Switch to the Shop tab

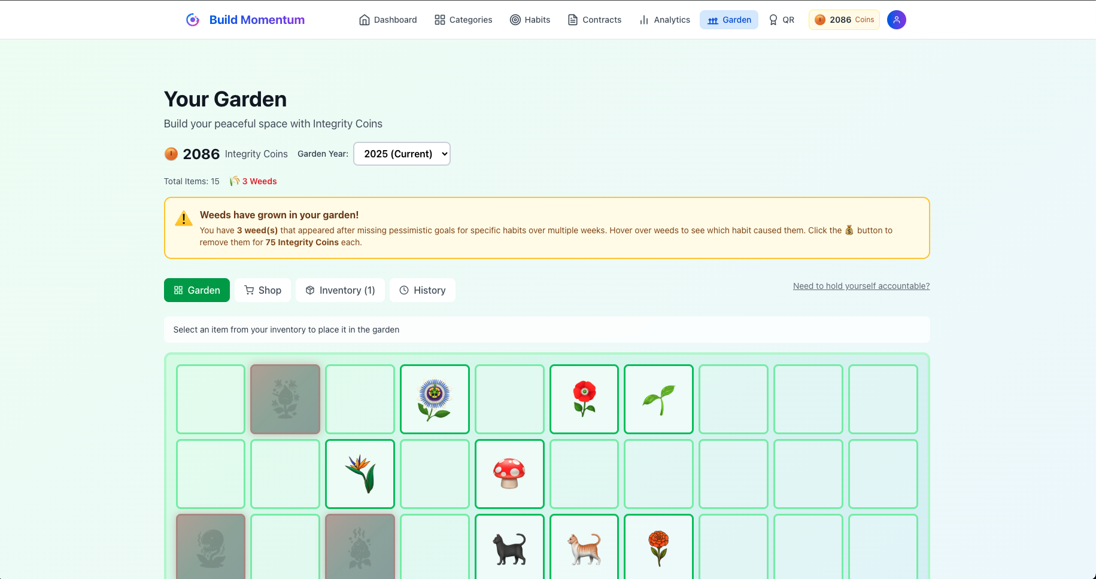(262, 290)
